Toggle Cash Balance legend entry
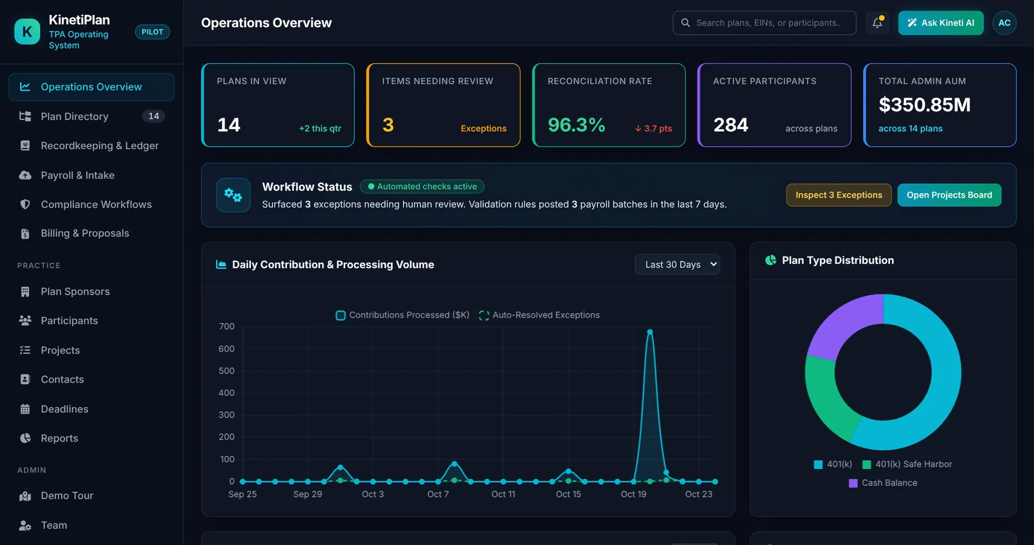This screenshot has width=1034, height=545. point(883,483)
